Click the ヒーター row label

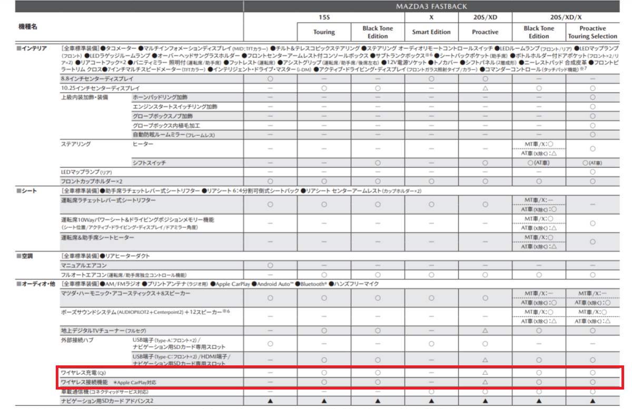click(143, 144)
